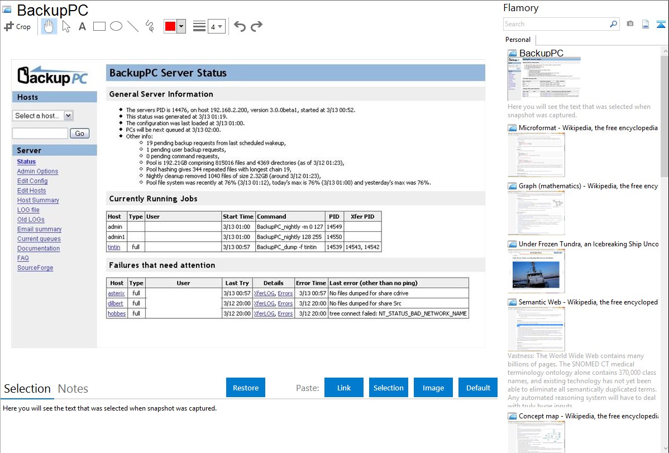The image size is (669, 453).
Task: Open the Semantic Web snapshot thumbnail
Action: [x=536, y=329]
